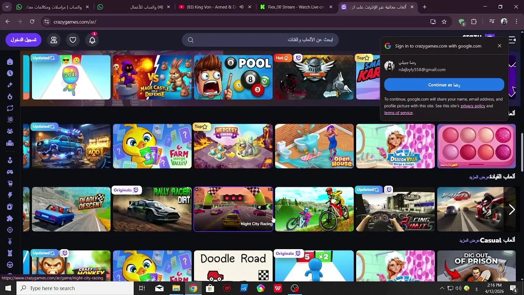Open File Explorer from taskbar

[176, 288]
